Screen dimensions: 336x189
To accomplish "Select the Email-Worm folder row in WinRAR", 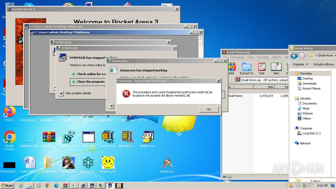I will tap(255, 96).
